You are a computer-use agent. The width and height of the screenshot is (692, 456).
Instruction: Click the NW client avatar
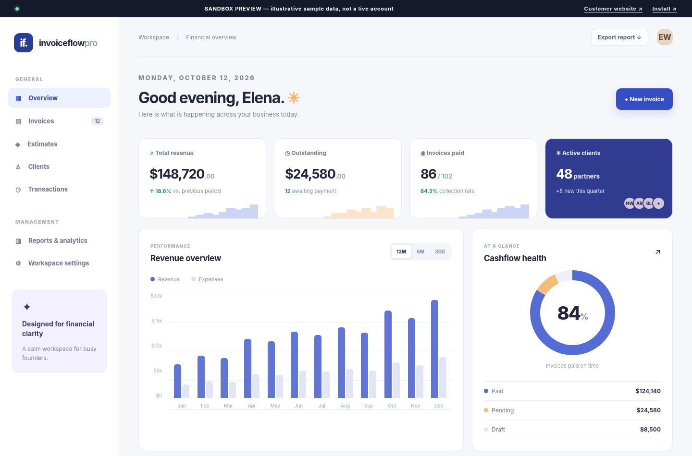[x=630, y=204]
